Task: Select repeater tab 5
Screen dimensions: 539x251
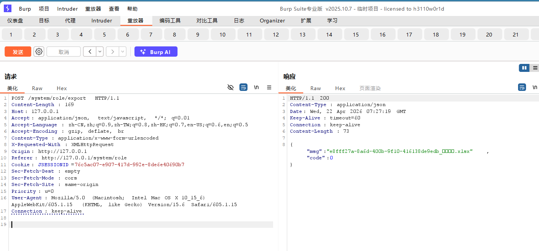Action: pos(104,35)
